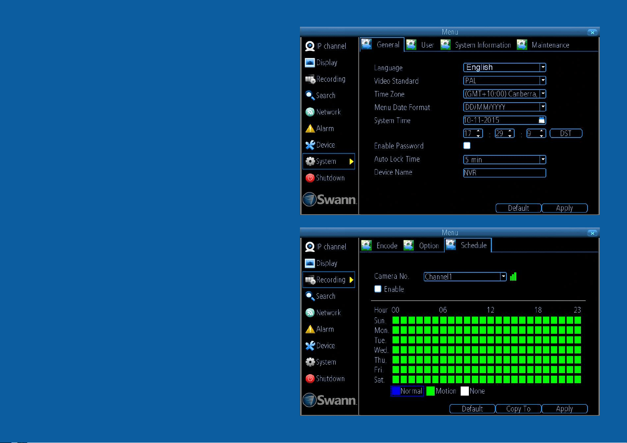Click Network icon in bottom menu sidebar
The height and width of the screenshot is (443, 627).
point(310,313)
